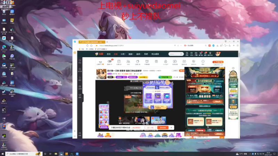Open the video playback icon in streamer toolbar
The image size is (278, 156).
click(175, 62)
